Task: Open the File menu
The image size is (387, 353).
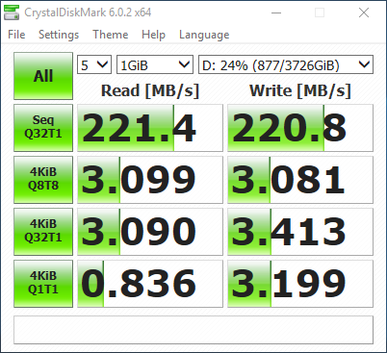Action: tap(16, 35)
